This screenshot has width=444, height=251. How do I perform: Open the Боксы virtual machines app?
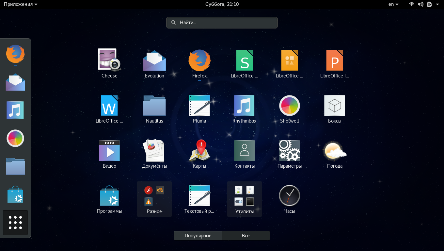335,109
